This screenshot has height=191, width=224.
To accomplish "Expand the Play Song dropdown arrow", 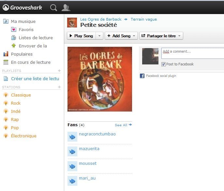I will (x=99, y=36).
